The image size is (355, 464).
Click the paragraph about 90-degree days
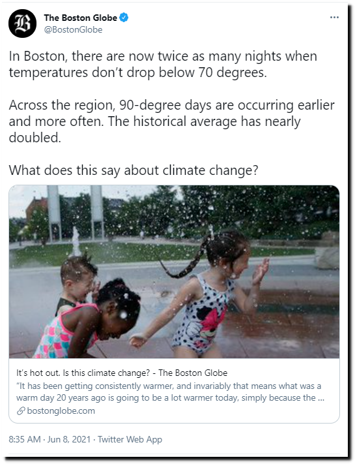[171, 121]
